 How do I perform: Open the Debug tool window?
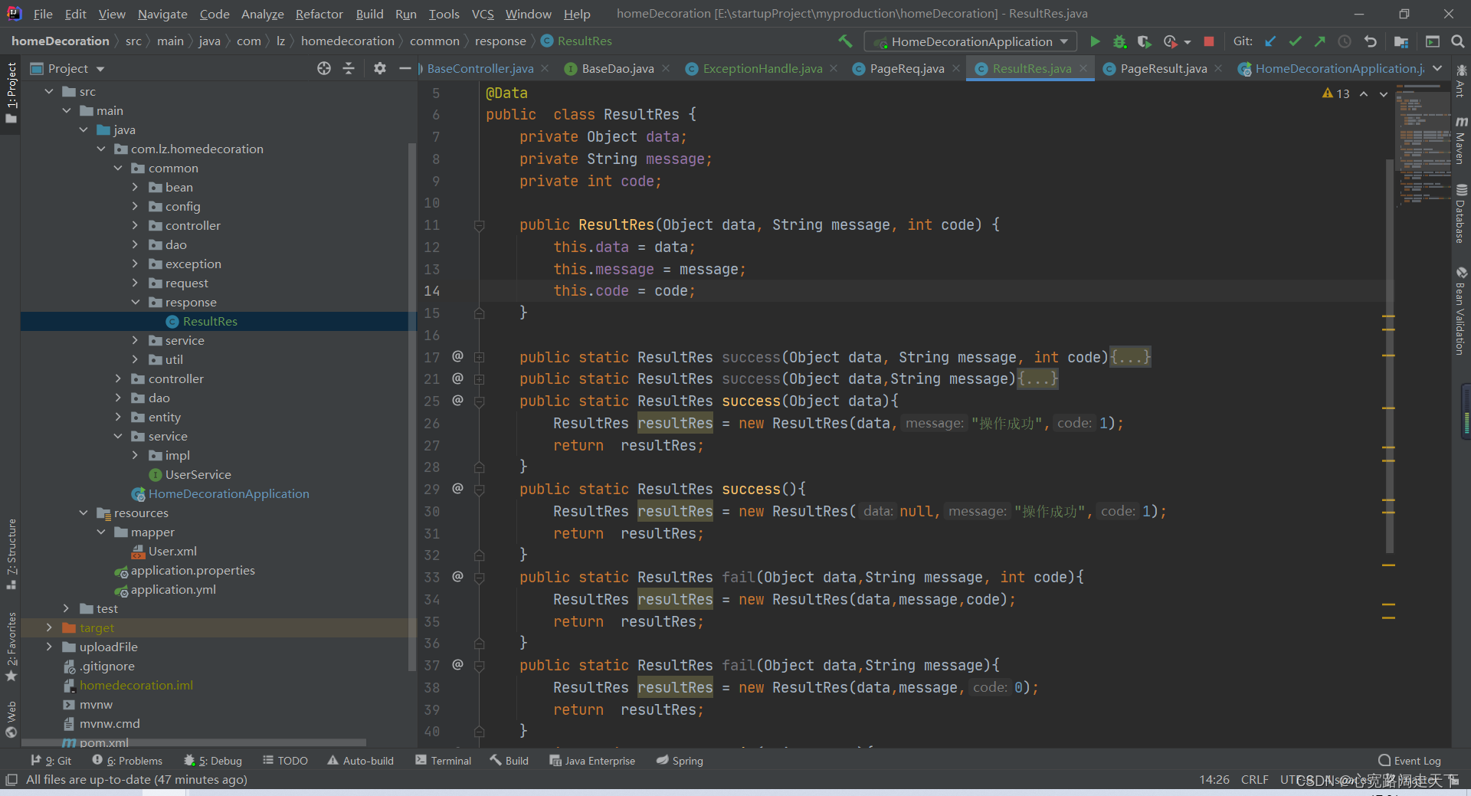point(213,761)
